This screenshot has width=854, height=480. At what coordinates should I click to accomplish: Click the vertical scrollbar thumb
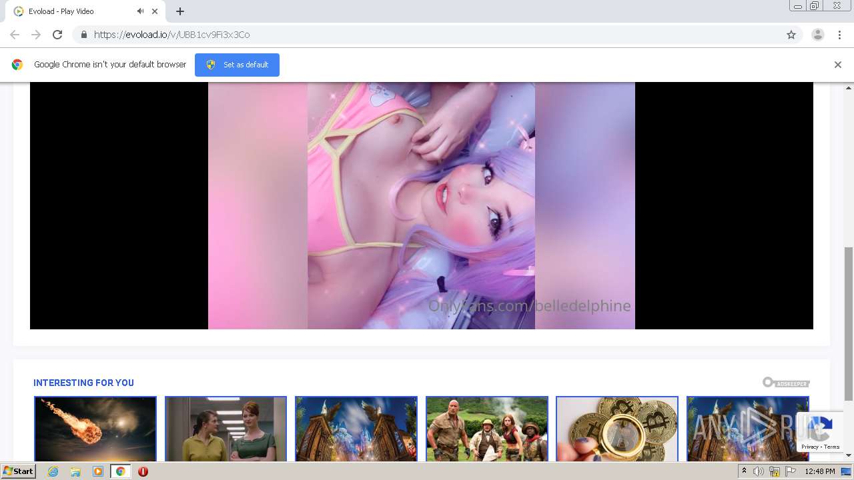click(849, 323)
